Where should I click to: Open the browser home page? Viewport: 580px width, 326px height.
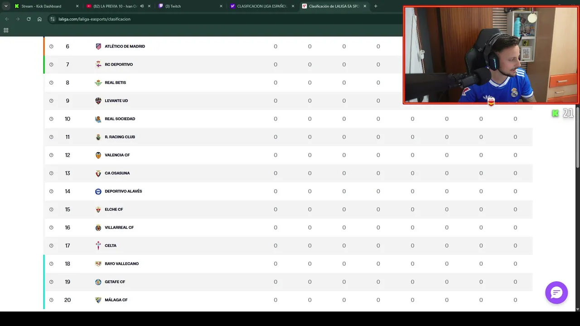pos(39,19)
